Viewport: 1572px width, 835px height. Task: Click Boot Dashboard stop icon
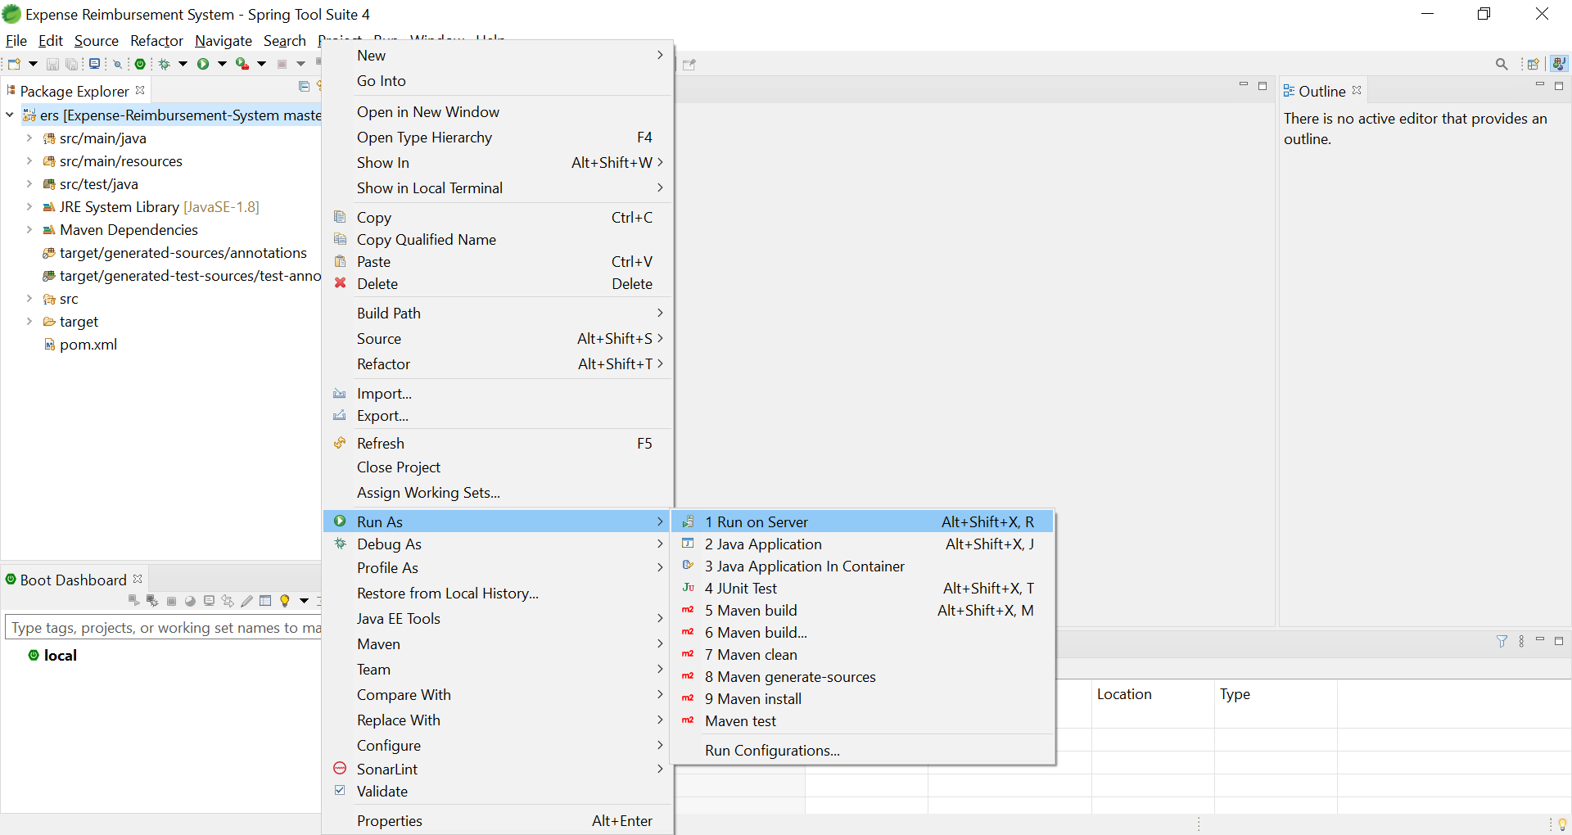click(171, 601)
